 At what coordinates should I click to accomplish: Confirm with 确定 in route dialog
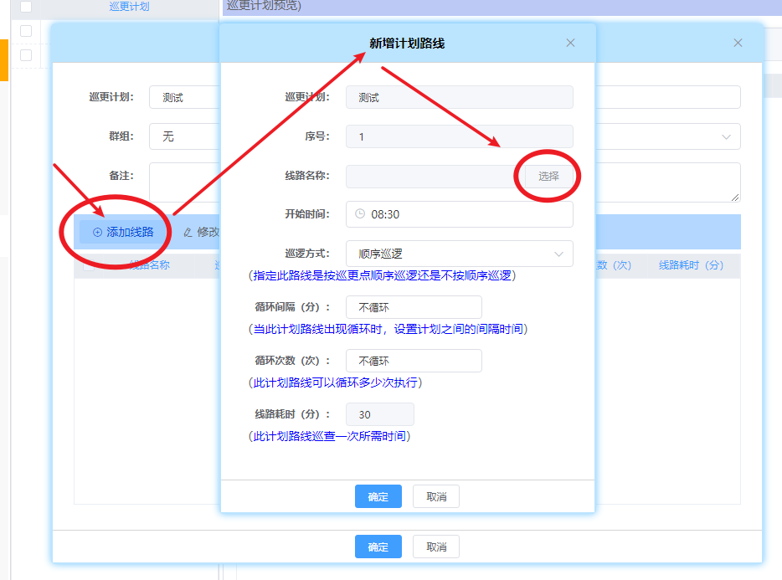(x=378, y=496)
